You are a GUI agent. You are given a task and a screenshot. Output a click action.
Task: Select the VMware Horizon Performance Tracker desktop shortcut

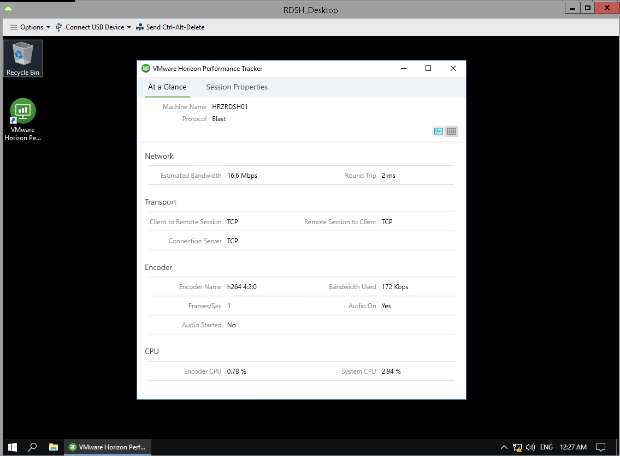[x=23, y=119]
